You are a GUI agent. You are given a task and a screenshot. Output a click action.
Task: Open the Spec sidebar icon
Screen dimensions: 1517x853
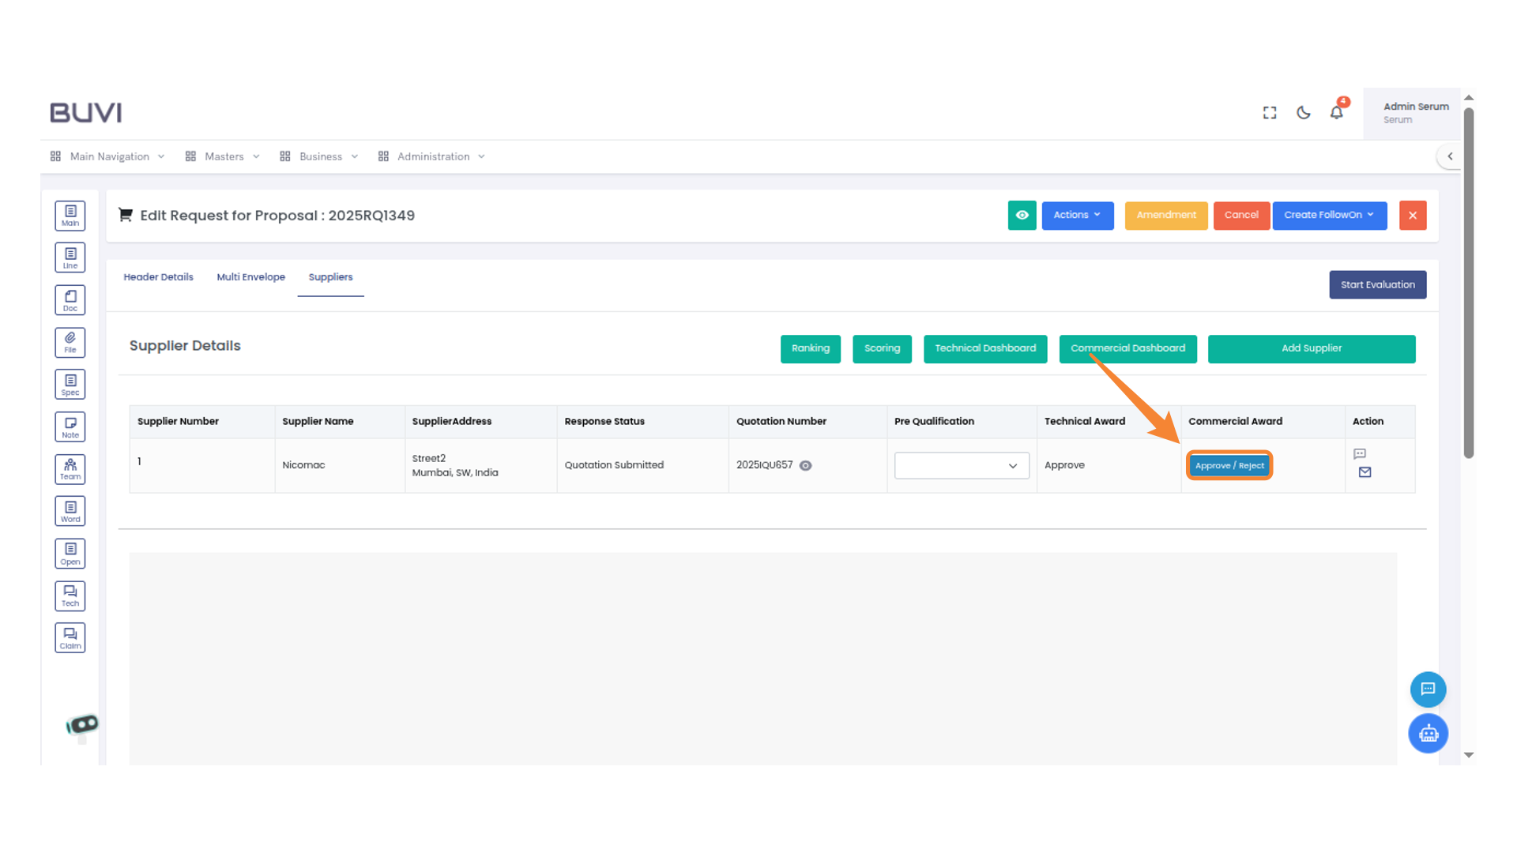(70, 385)
